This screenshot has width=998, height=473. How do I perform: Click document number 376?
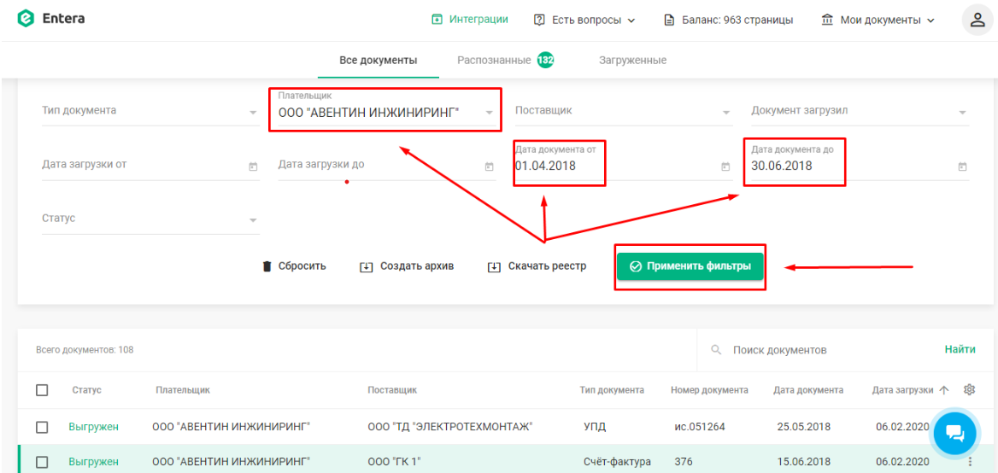tap(684, 462)
